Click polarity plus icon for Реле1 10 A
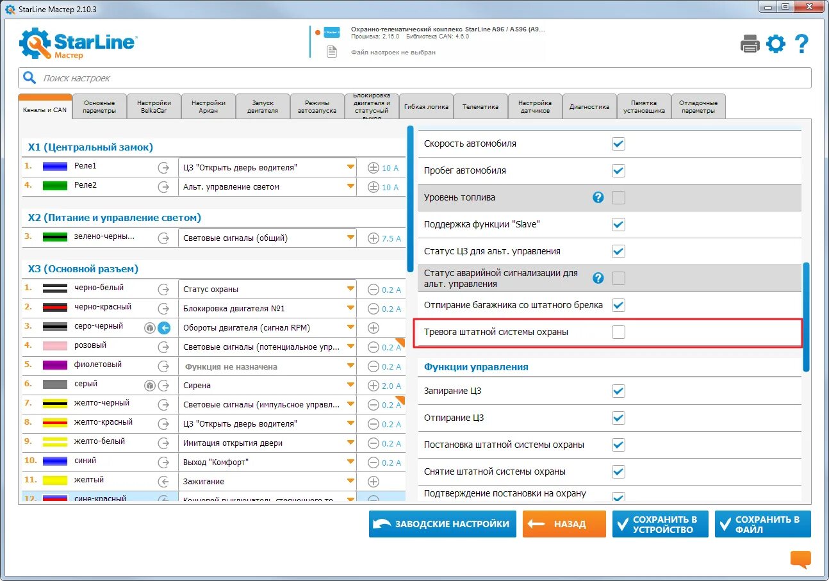Screen dimensions: 829x581 373,168
